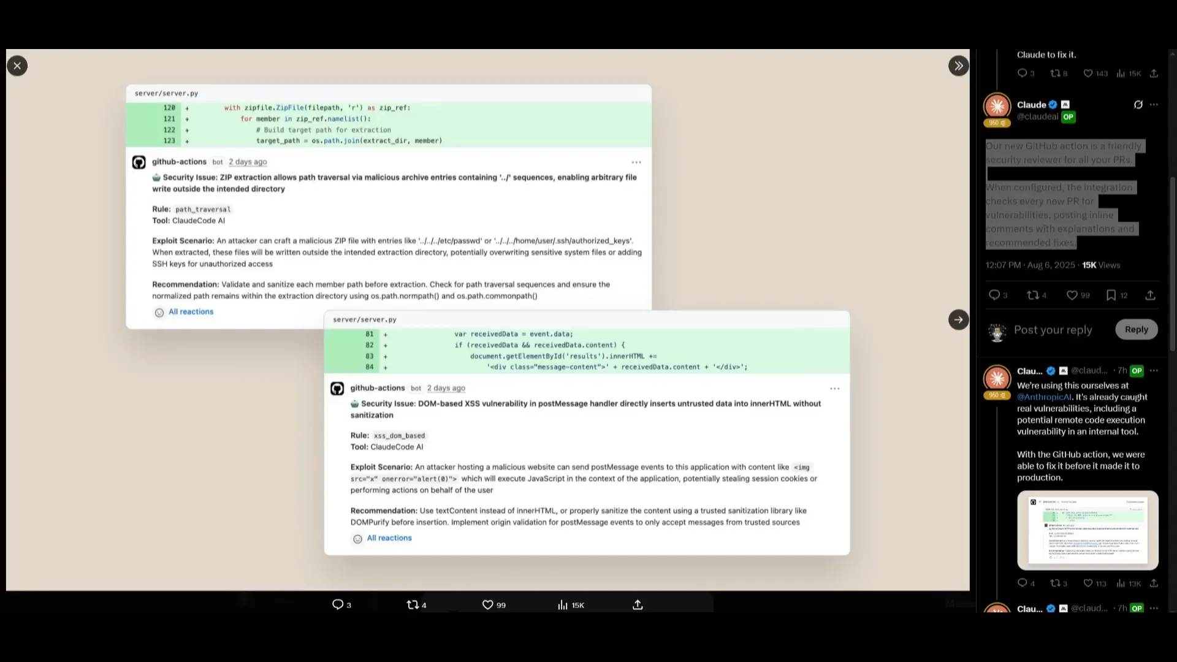Image resolution: width=1177 pixels, height=662 pixels.
Task: Collapse the side panel with double-chevron icon
Action: click(959, 66)
